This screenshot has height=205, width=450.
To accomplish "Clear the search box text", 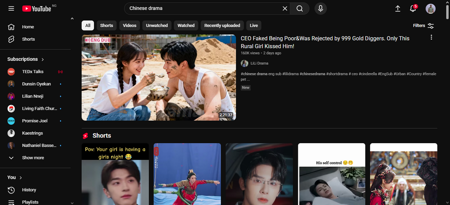I will 285,8.
